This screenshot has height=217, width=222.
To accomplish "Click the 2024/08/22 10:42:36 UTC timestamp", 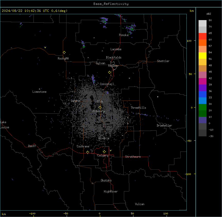I will (25, 11).
